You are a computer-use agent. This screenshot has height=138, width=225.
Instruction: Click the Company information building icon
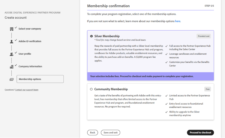[12, 67]
